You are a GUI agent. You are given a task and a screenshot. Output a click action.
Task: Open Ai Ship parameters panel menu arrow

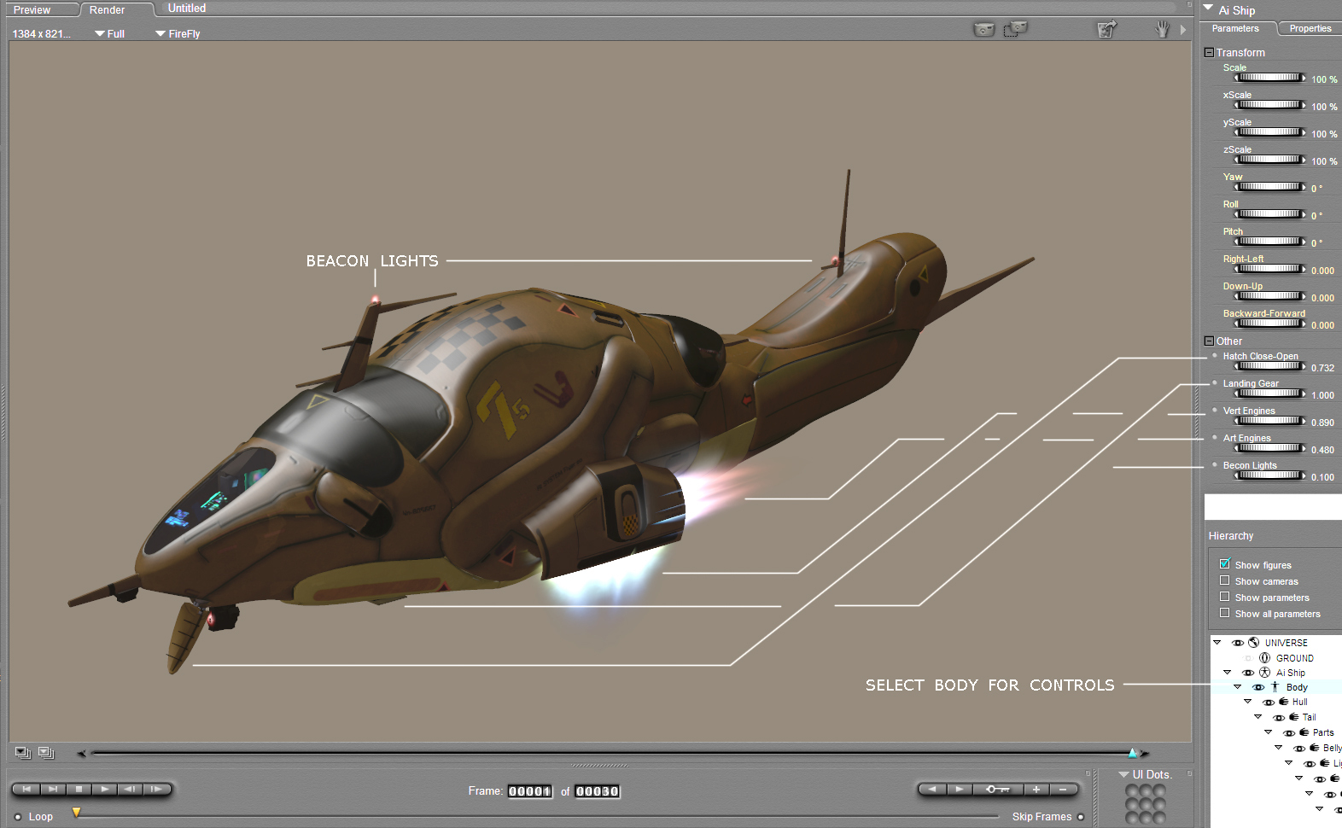[1208, 8]
